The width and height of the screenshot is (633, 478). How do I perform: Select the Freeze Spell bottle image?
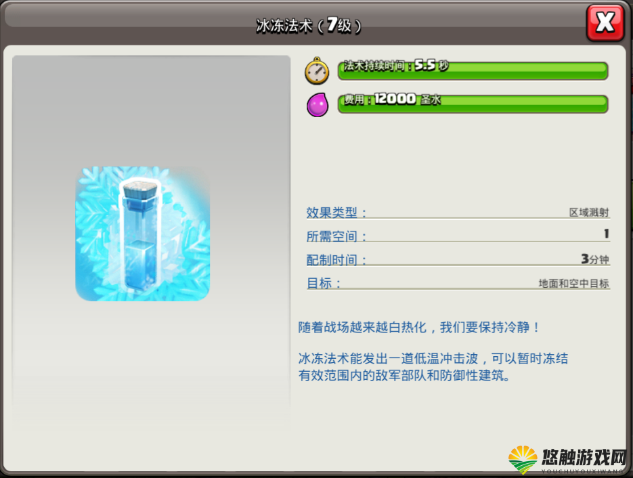[x=142, y=234]
